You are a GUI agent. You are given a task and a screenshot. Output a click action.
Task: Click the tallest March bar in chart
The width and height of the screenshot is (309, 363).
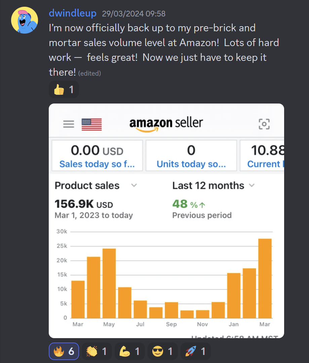[x=265, y=278]
